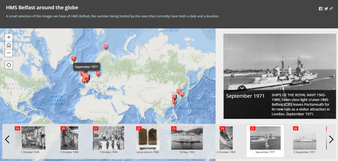Click 'some time in 1950' caption

[148, 152]
